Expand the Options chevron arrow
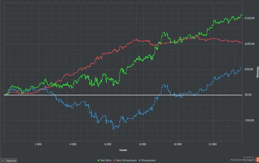Image resolution: width=259 pixels, height=163 pixels. tap(3, 161)
